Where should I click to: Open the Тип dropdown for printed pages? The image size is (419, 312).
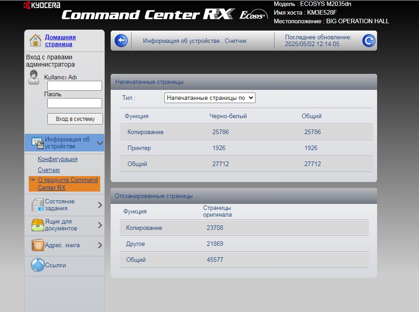tap(210, 98)
